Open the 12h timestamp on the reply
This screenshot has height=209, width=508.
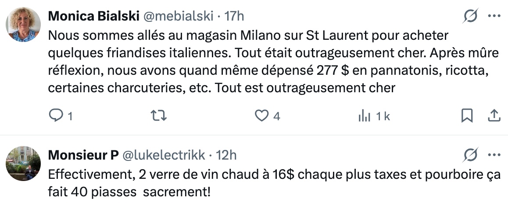pyautogui.click(x=227, y=155)
